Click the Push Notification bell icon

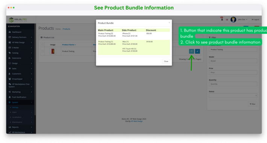pos(10,97)
